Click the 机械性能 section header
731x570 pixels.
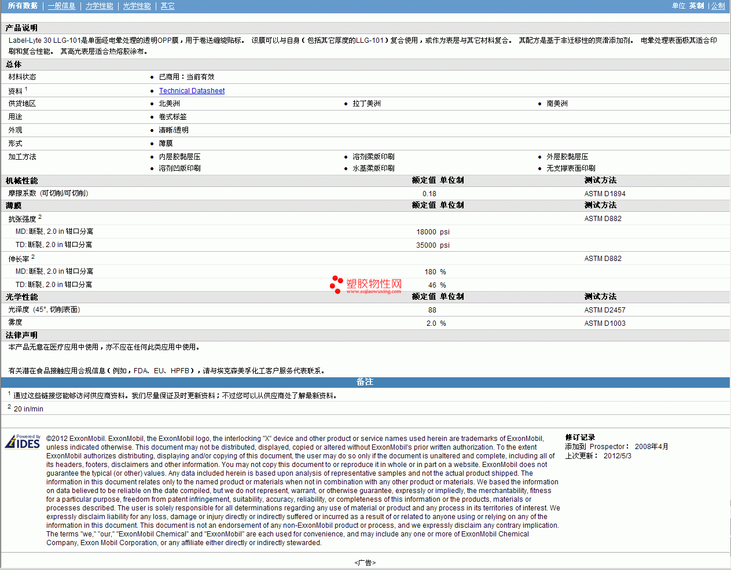pos(22,181)
